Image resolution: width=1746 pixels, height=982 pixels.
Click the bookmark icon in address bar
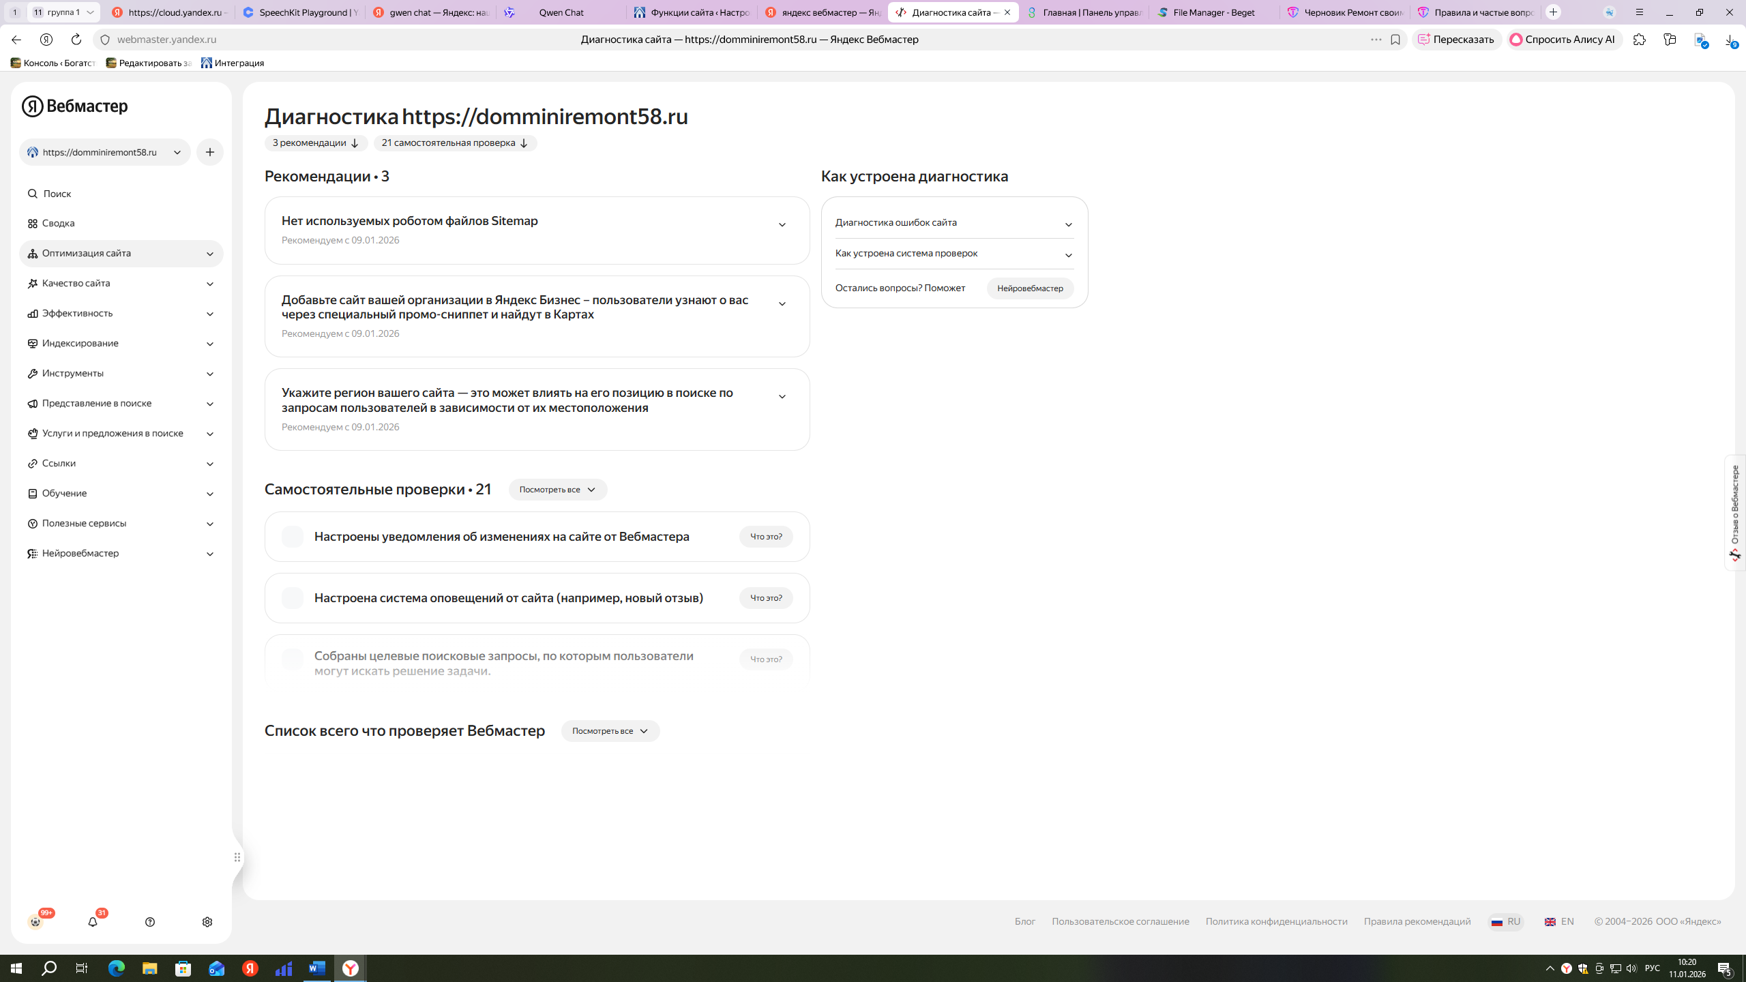point(1395,40)
